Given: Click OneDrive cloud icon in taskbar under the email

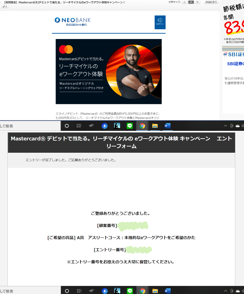Looking at the screenshot, I should pyautogui.click(x=238, y=126).
